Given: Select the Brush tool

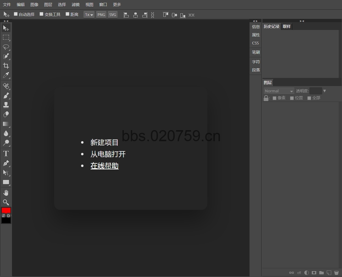Looking at the screenshot, I should pyautogui.click(x=6, y=96).
